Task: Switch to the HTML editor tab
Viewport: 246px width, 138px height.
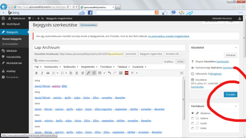Action: click(180, 62)
